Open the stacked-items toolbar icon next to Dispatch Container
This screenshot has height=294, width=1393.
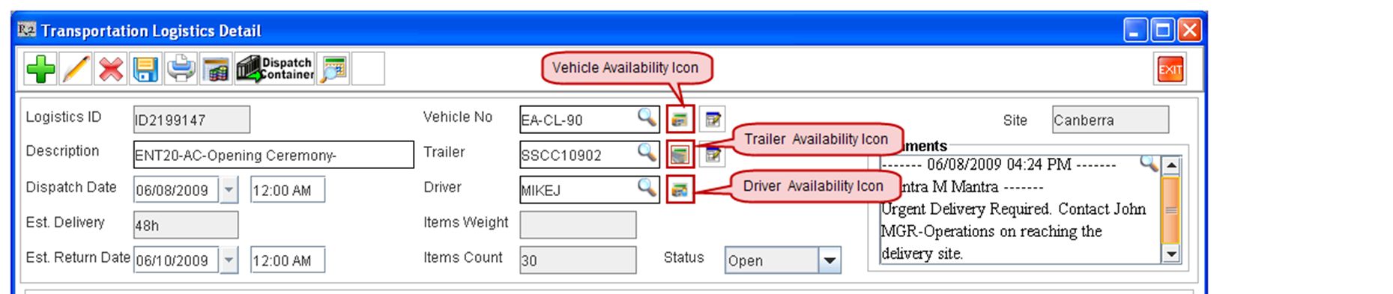point(216,69)
